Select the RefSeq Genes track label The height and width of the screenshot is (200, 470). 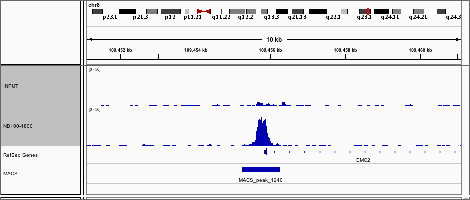(x=20, y=155)
